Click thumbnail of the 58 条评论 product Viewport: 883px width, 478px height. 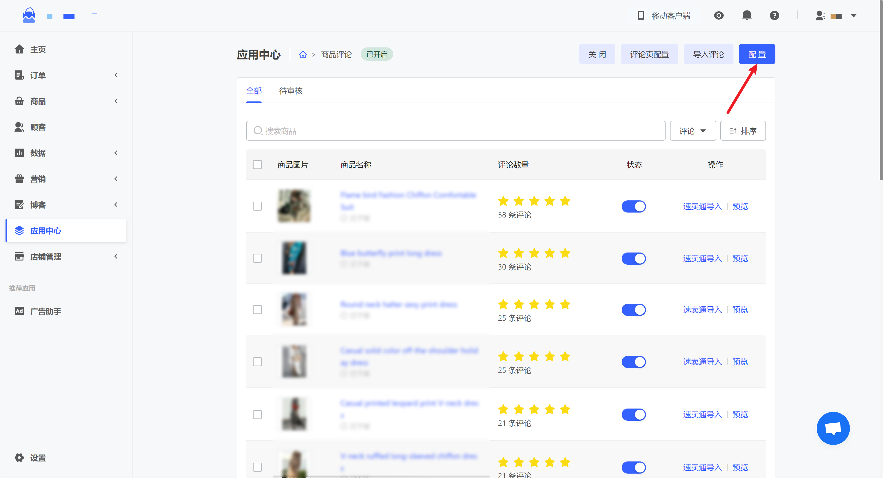[294, 206]
